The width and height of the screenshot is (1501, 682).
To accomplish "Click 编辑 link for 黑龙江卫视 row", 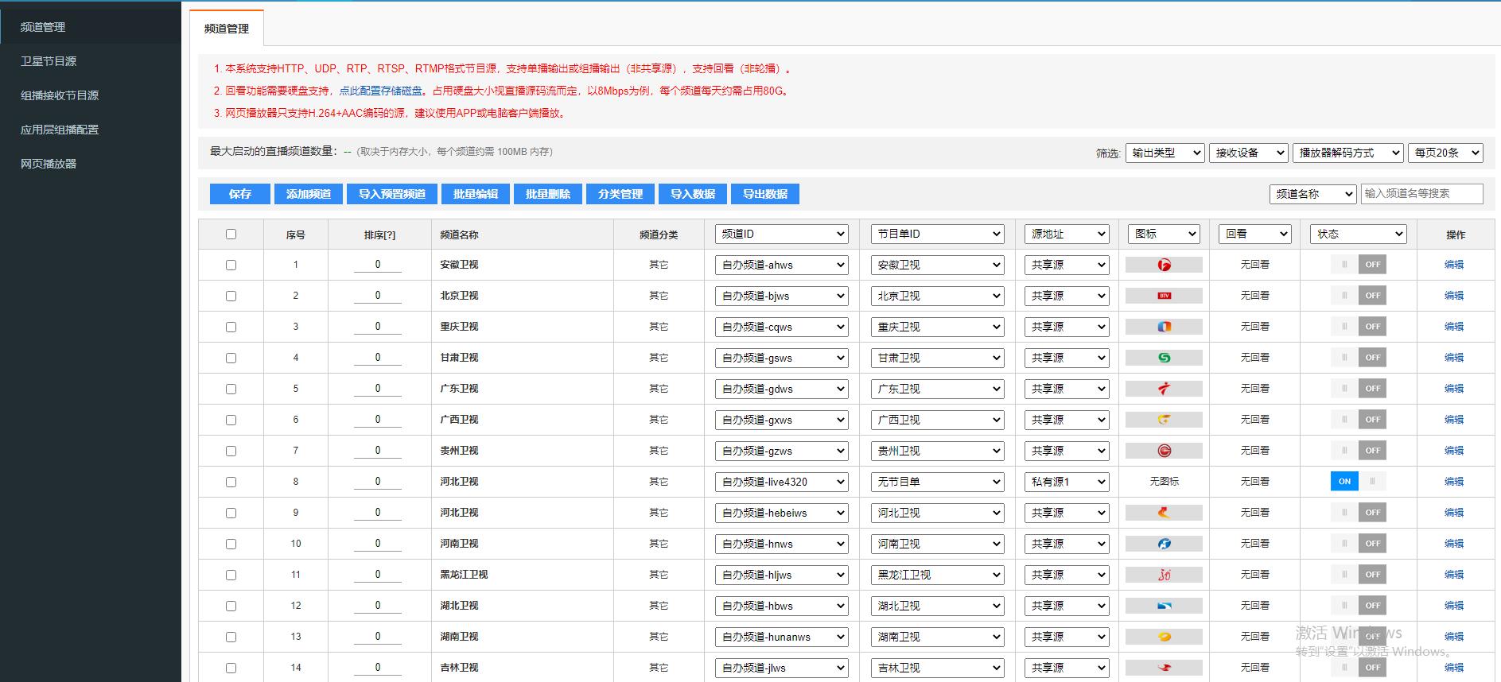I will click(x=1454, y=575).
